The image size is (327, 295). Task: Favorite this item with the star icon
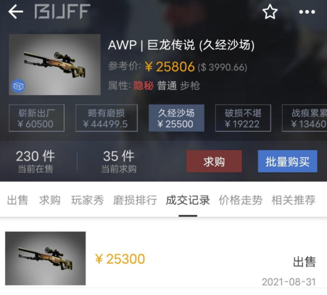coord(270,12)
